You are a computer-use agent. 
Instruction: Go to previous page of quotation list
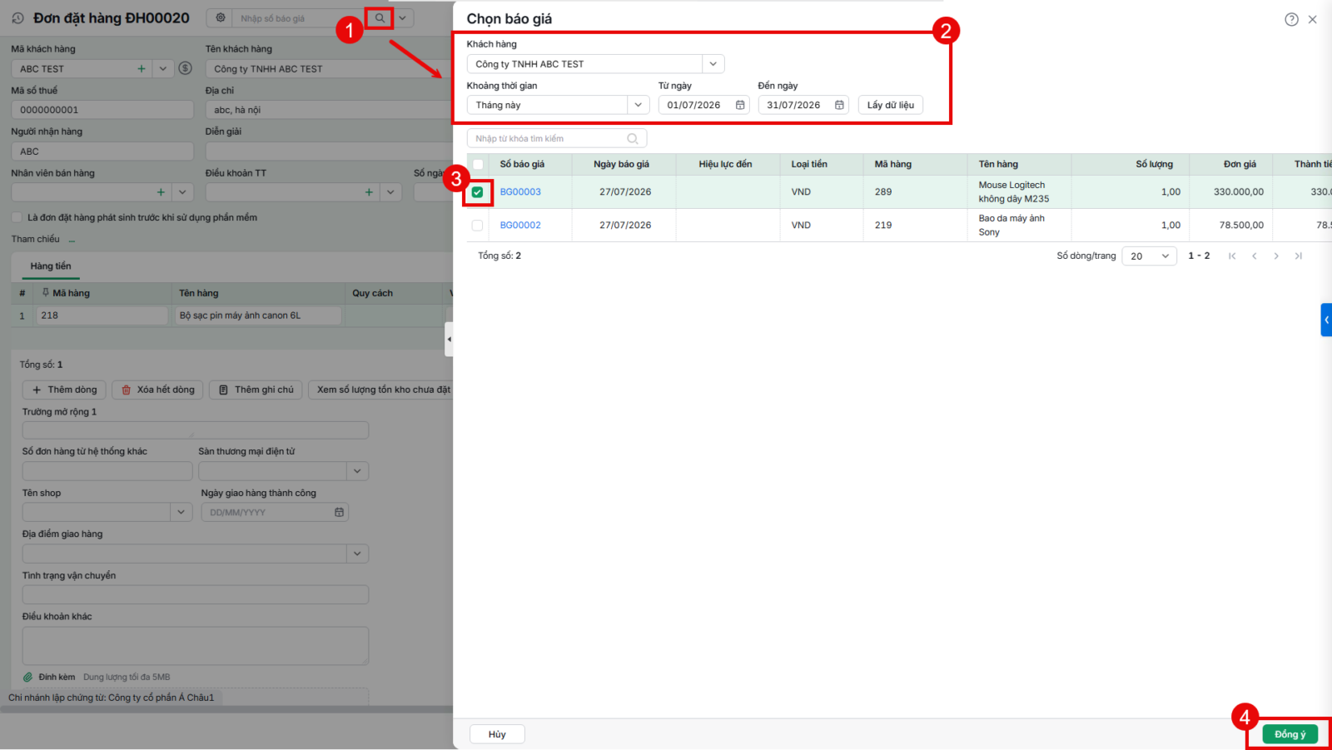pyautogui.click(x=1254, y=256)
